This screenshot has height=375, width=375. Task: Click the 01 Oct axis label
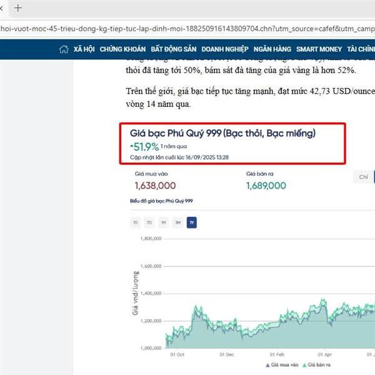tap(177, 354)
